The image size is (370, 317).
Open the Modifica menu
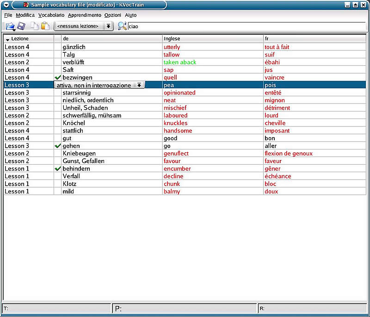click(25, 15)
